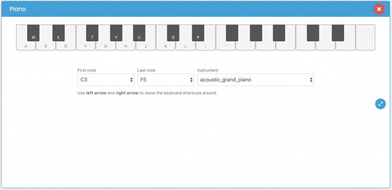Open the First note dropdown showing C3

tap(106, 80)
